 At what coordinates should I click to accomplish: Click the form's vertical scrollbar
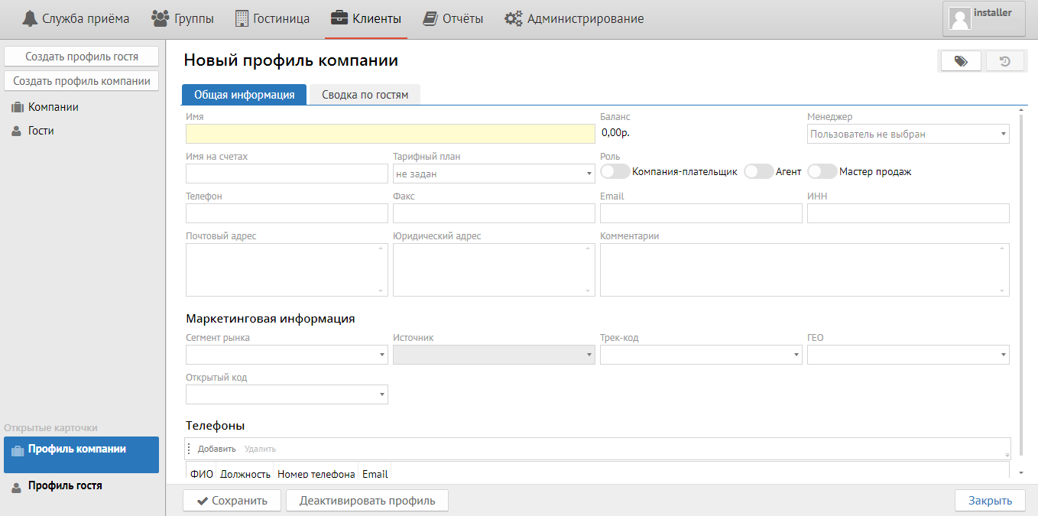(x=1021, y=290)
